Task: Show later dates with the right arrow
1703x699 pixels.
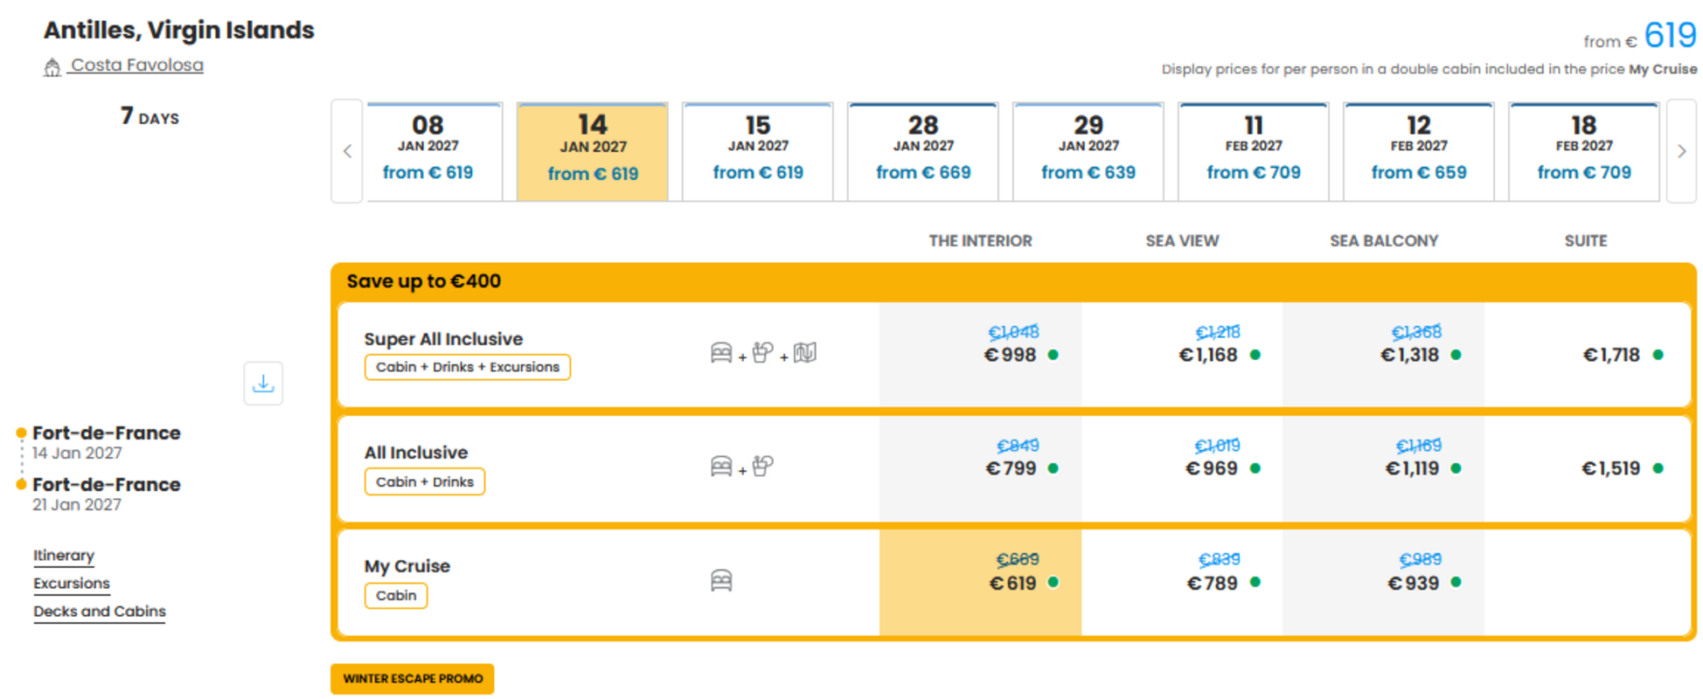Action: [x=1681, y=151]
